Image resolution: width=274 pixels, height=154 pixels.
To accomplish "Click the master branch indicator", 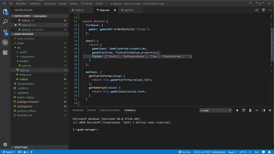I will [x=9, y=152].
